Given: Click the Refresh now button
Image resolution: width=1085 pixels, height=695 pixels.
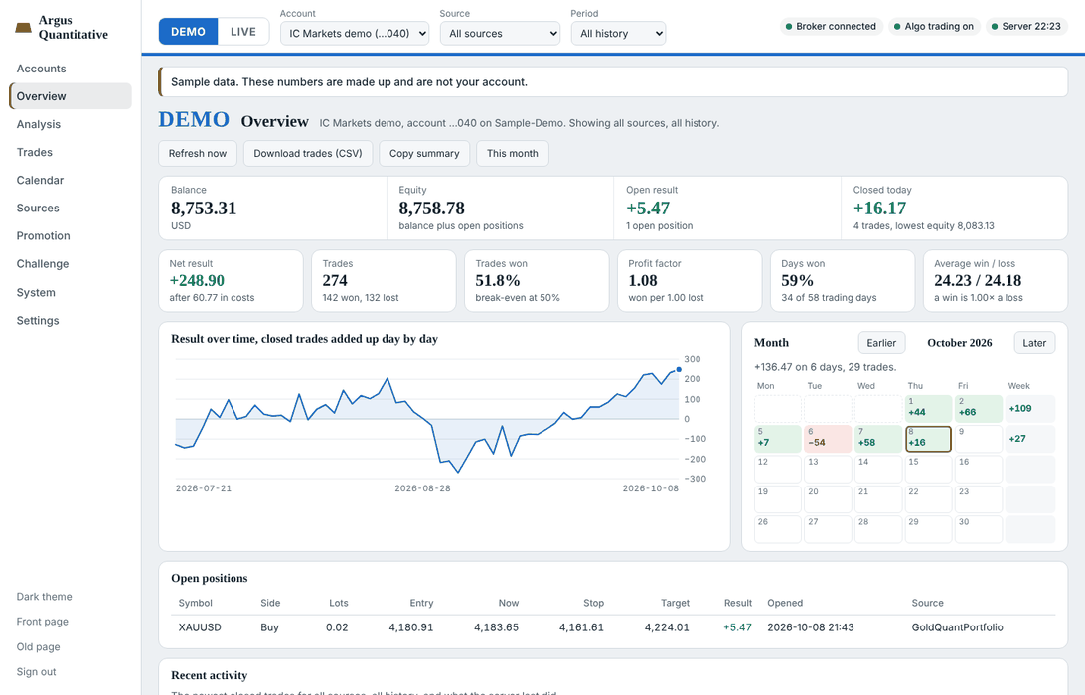Looking at the screenshot, I should [x=197, y=154].
